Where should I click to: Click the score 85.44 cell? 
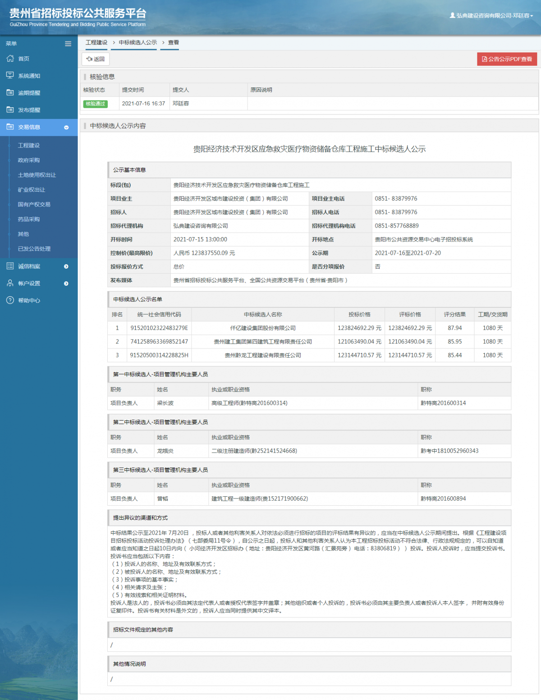point(455,355)
